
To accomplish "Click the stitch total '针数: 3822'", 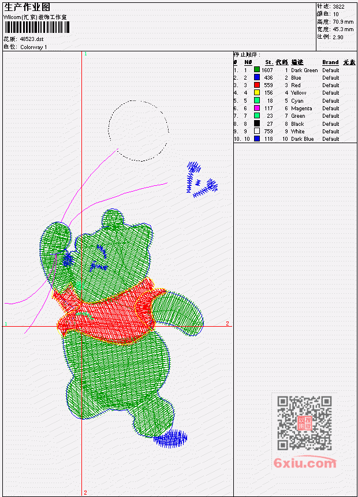I will (x=331, y=6).
